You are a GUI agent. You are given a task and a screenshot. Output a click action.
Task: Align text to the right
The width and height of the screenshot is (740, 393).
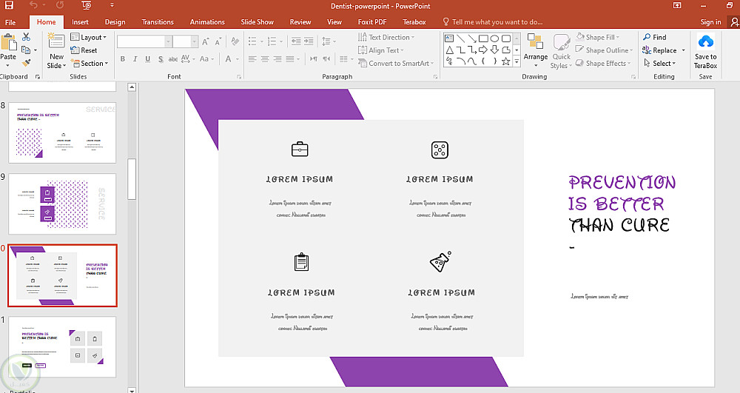click(277, 59)
